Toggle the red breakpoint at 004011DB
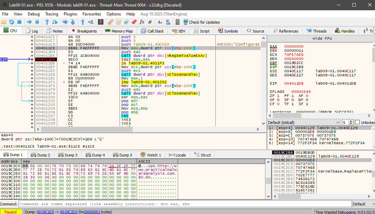The image size is (375, 214). [32, 59]
